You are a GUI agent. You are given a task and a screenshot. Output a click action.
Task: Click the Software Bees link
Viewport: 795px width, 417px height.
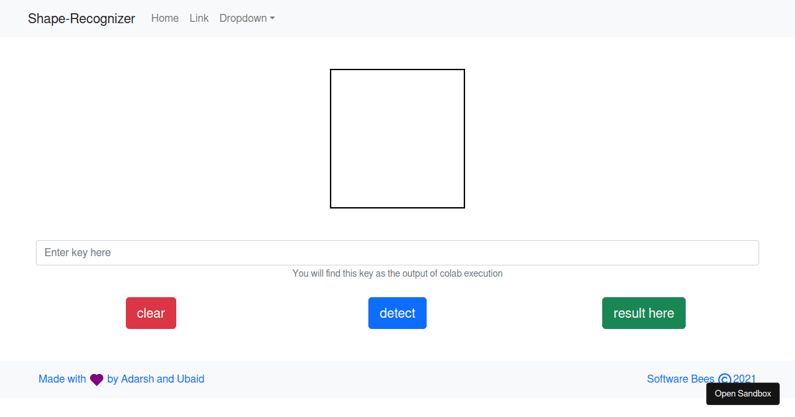pos(680,379)
